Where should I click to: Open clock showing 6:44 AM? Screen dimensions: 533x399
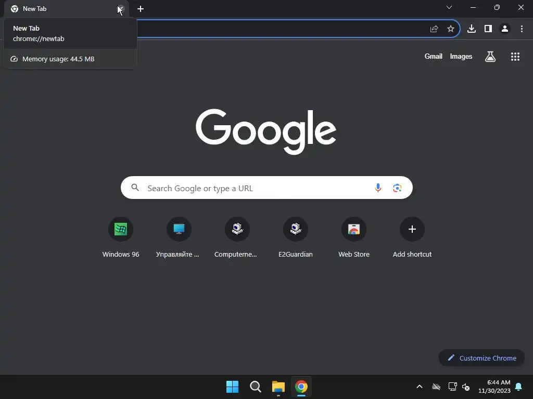(x=494, y=387)
